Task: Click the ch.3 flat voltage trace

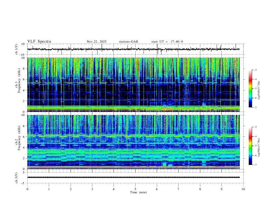Action: pos(133,177)
